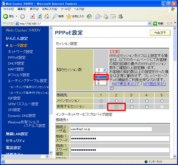Open DHCP設定 in sidebar
Viewport: 178px width, 165px height.
[x=16, y=63]
